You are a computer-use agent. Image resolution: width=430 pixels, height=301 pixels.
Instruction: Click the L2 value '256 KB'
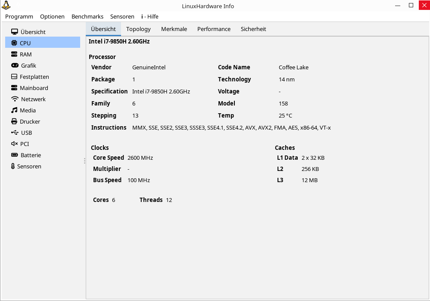[310, 169]
